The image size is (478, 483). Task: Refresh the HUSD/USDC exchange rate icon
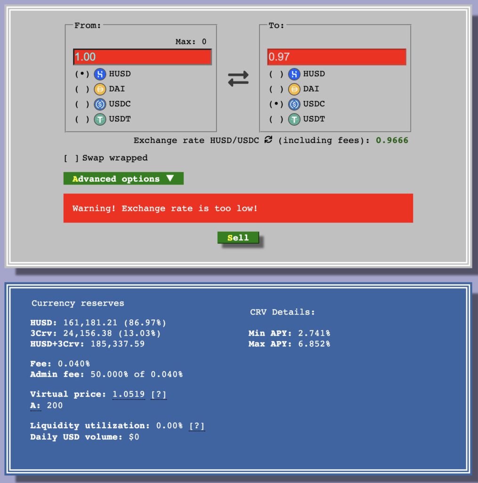click(x=268, y=140)
